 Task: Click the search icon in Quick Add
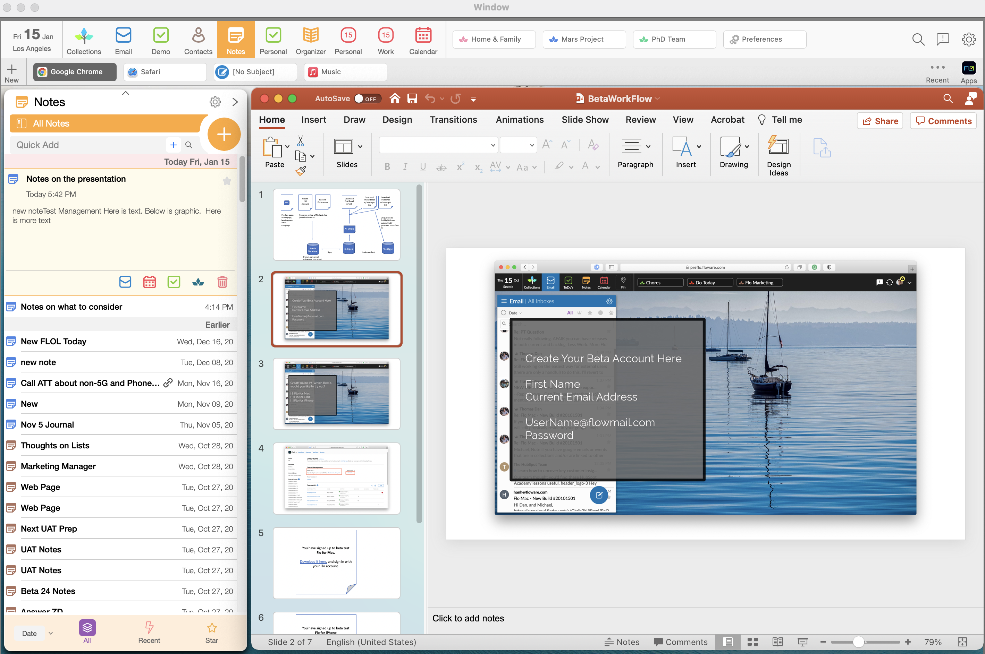(189, 145)
